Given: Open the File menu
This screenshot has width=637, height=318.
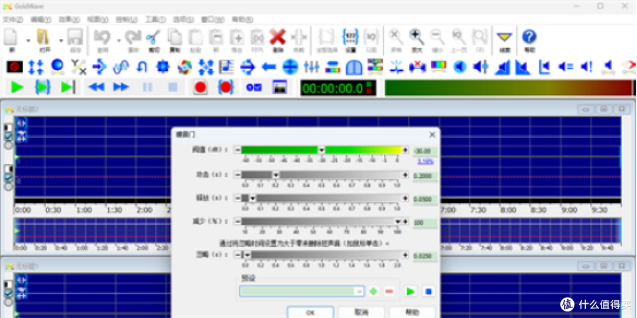Looking at the screenshot, I should tap(13, 19).
